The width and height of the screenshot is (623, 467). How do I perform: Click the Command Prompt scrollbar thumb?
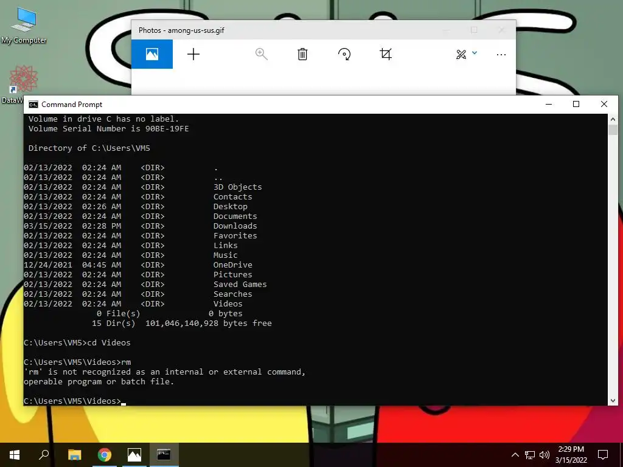pyautogui.click(x=613, y=130)
